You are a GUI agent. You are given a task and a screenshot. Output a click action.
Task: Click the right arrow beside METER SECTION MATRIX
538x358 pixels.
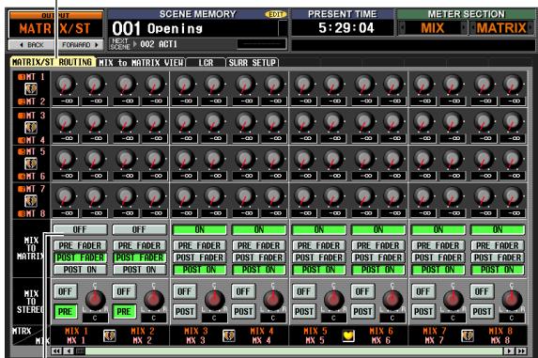pyautogui.click(x=531, y=28)
